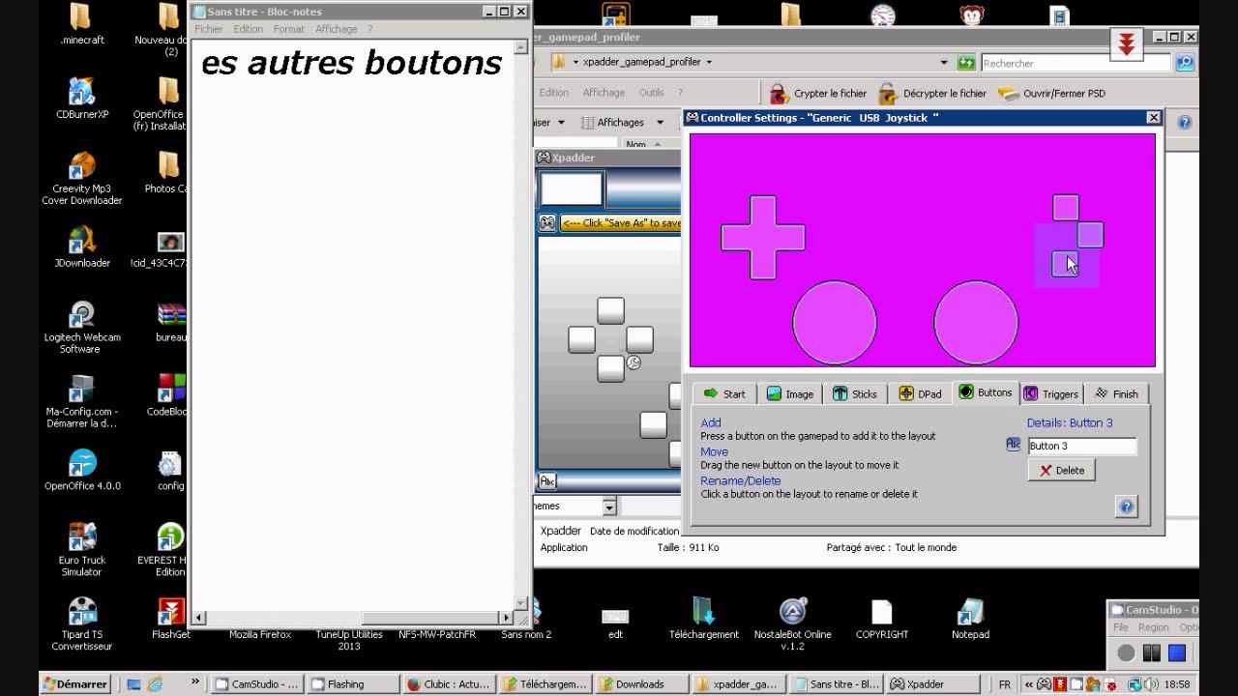Click the explorer search magnifier button
The image size is (1238, 696).
point(1185,63)
